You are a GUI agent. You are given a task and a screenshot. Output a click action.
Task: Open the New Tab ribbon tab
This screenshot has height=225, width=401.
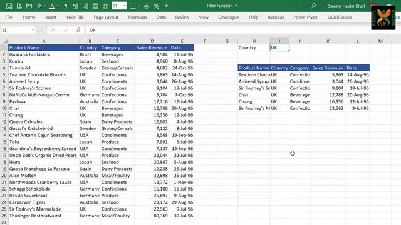(75, 17)
